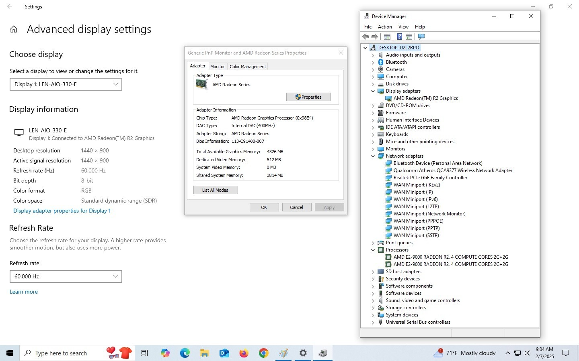Open the Display 1 selection dropdown

coord(66,84)
